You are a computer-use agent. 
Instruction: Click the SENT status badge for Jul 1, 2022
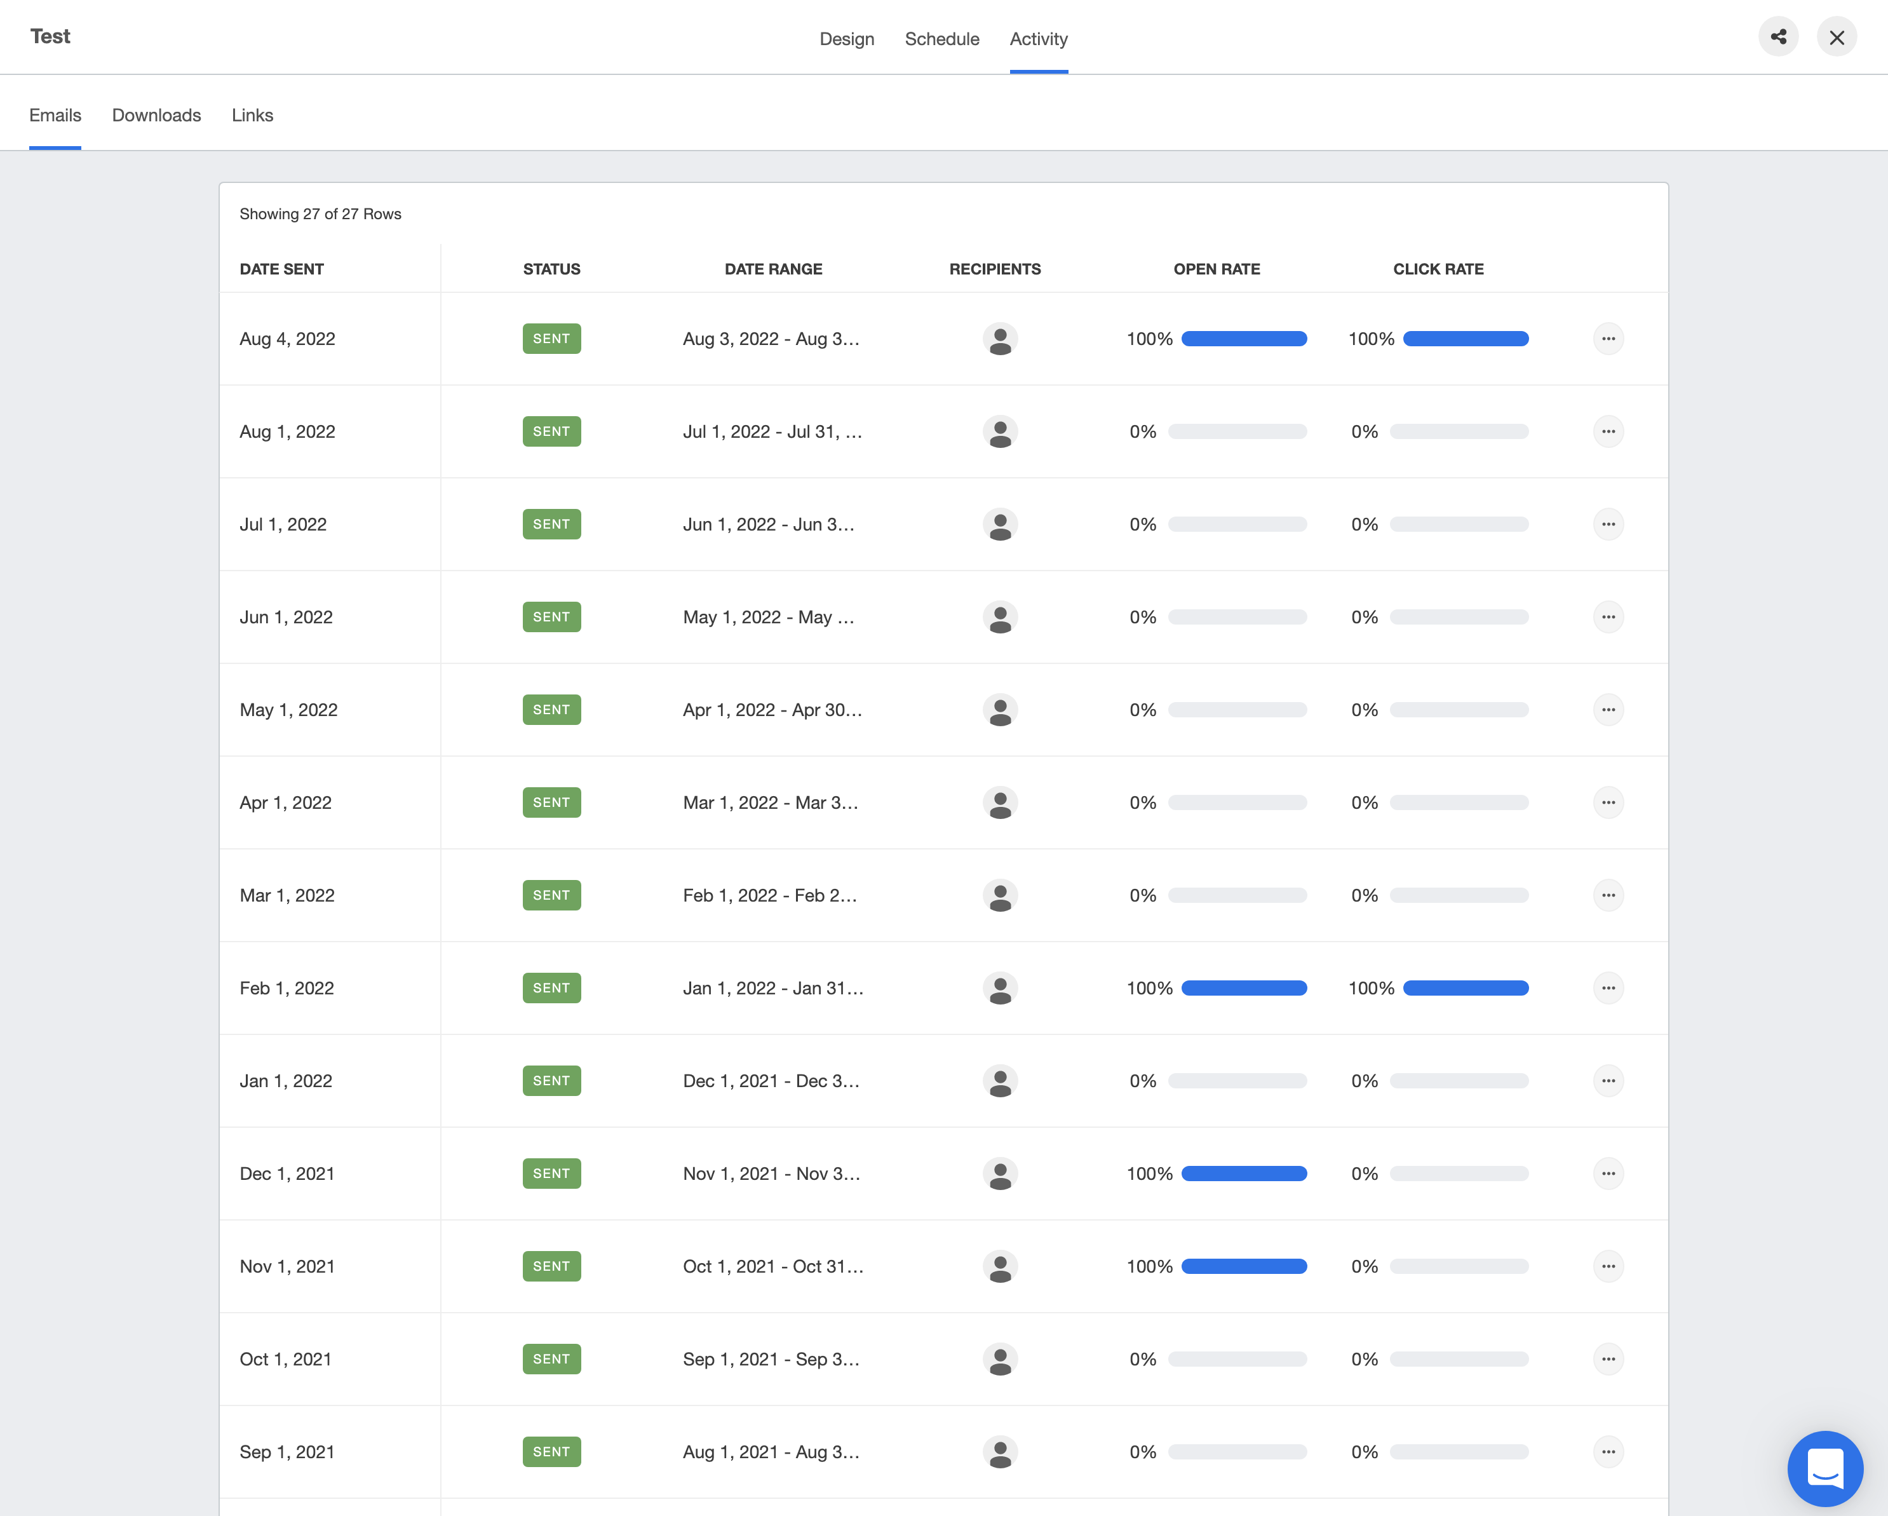tap(551, 524)
